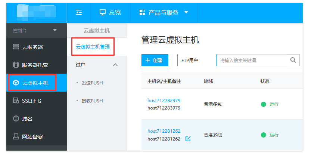Open 云虚拟主机管理 submenu item
The width and height of the screenshot is (315, 154).
tap(93, 47)
